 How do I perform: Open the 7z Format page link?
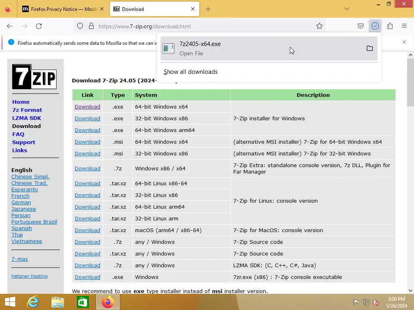pyautogui.click(x=27, y=110)
